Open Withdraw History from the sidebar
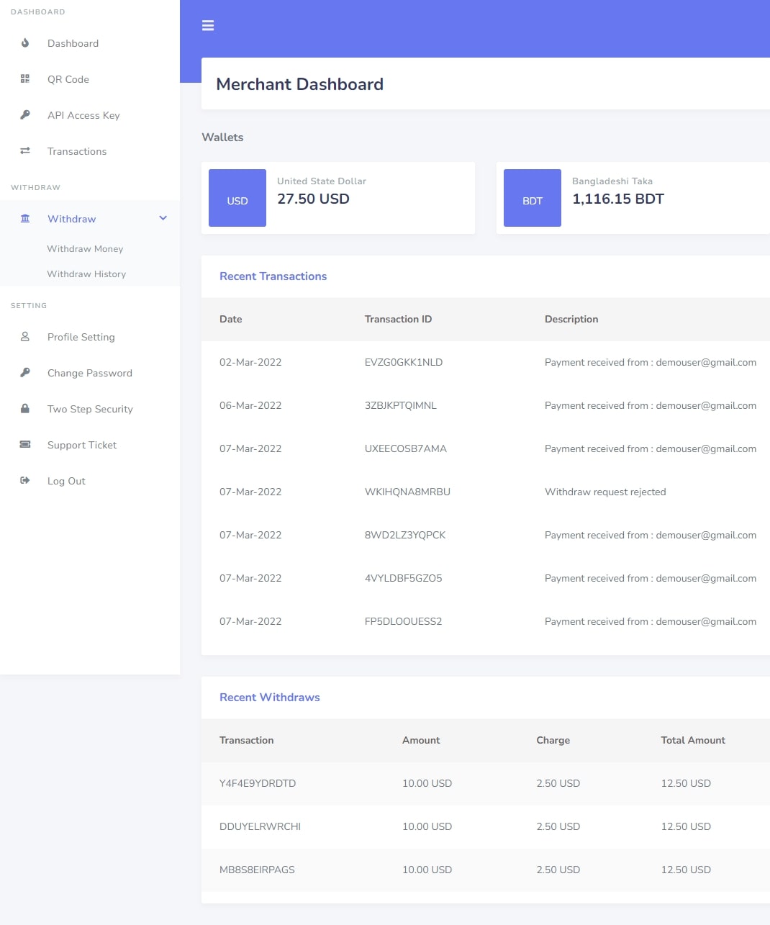Screen dimensions: 770x925 click(x=86, y=274)
